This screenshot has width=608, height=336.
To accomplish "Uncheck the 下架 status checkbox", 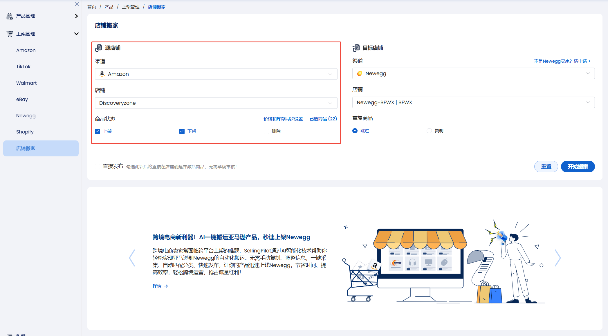I will click(182, 131).
